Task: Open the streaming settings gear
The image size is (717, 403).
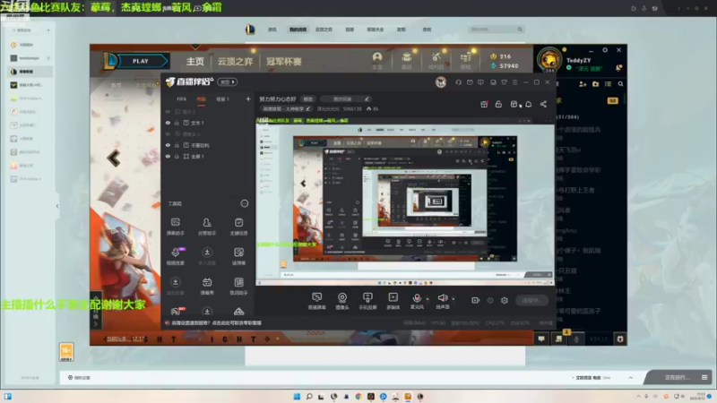Action: (x=504, y=300)
